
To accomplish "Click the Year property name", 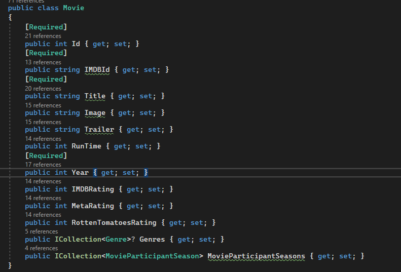I will [x=80, y=173].
